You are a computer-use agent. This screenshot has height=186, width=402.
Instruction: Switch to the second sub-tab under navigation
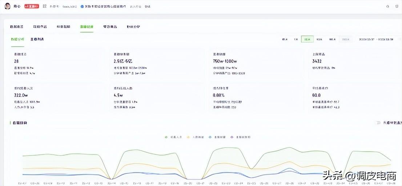coord(37,39)
